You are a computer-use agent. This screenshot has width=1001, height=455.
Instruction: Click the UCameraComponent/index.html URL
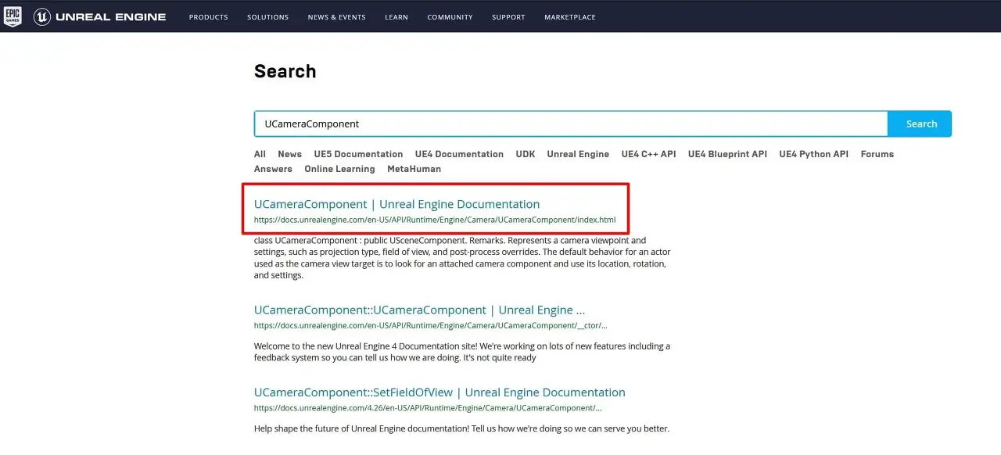click(435, 220)
